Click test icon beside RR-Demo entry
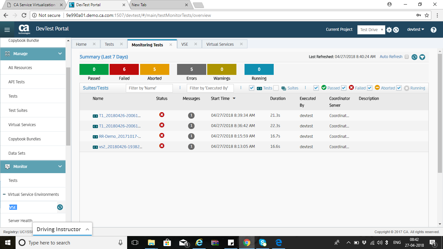The height and width of the screenshot is (249, 443). point(95,136)
